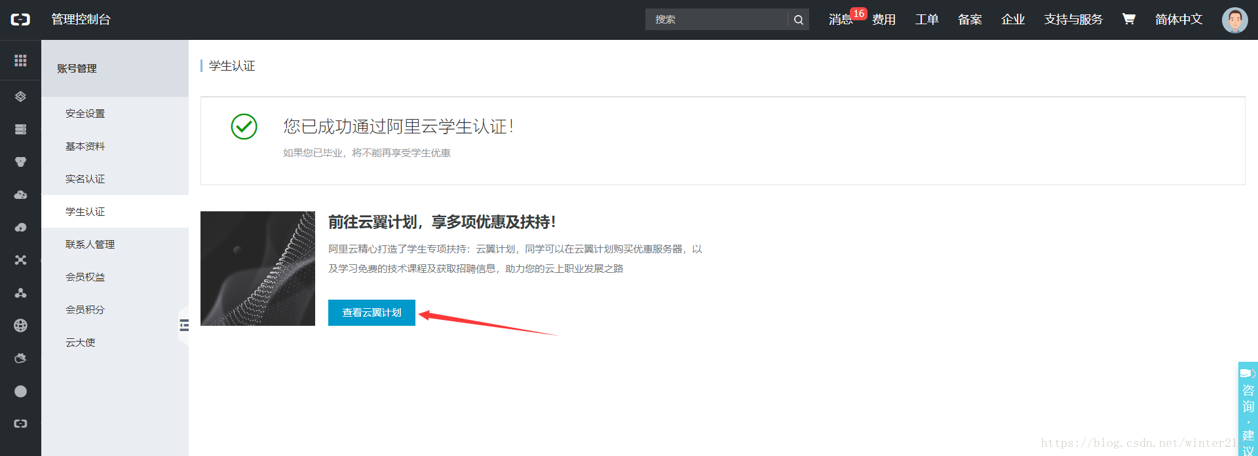This screenshot has width=1258, height=456.
Task: Select 实名认证 in account sidebar
Action: [115, 179]
